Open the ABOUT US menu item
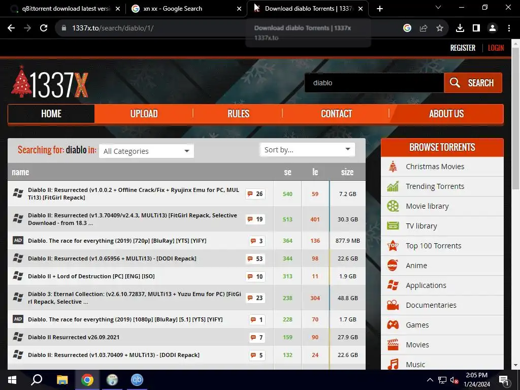This screenshot has width=520, height=390. coord(446,114)
